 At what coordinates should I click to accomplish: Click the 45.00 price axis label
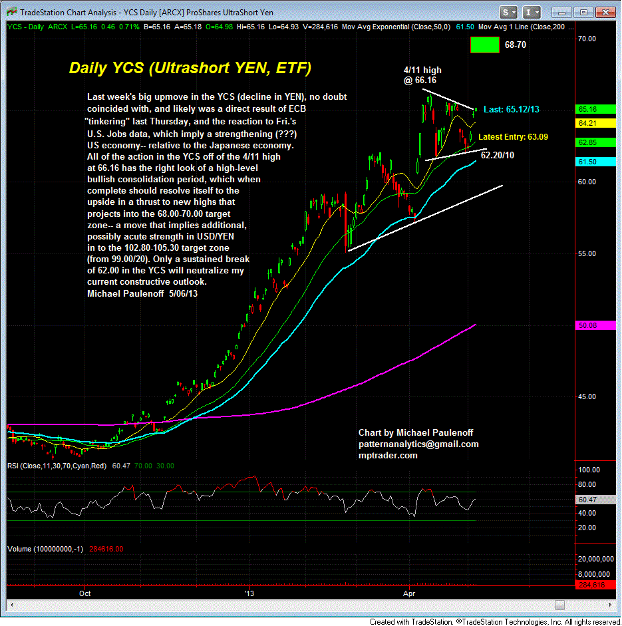(x=587, y=396)
